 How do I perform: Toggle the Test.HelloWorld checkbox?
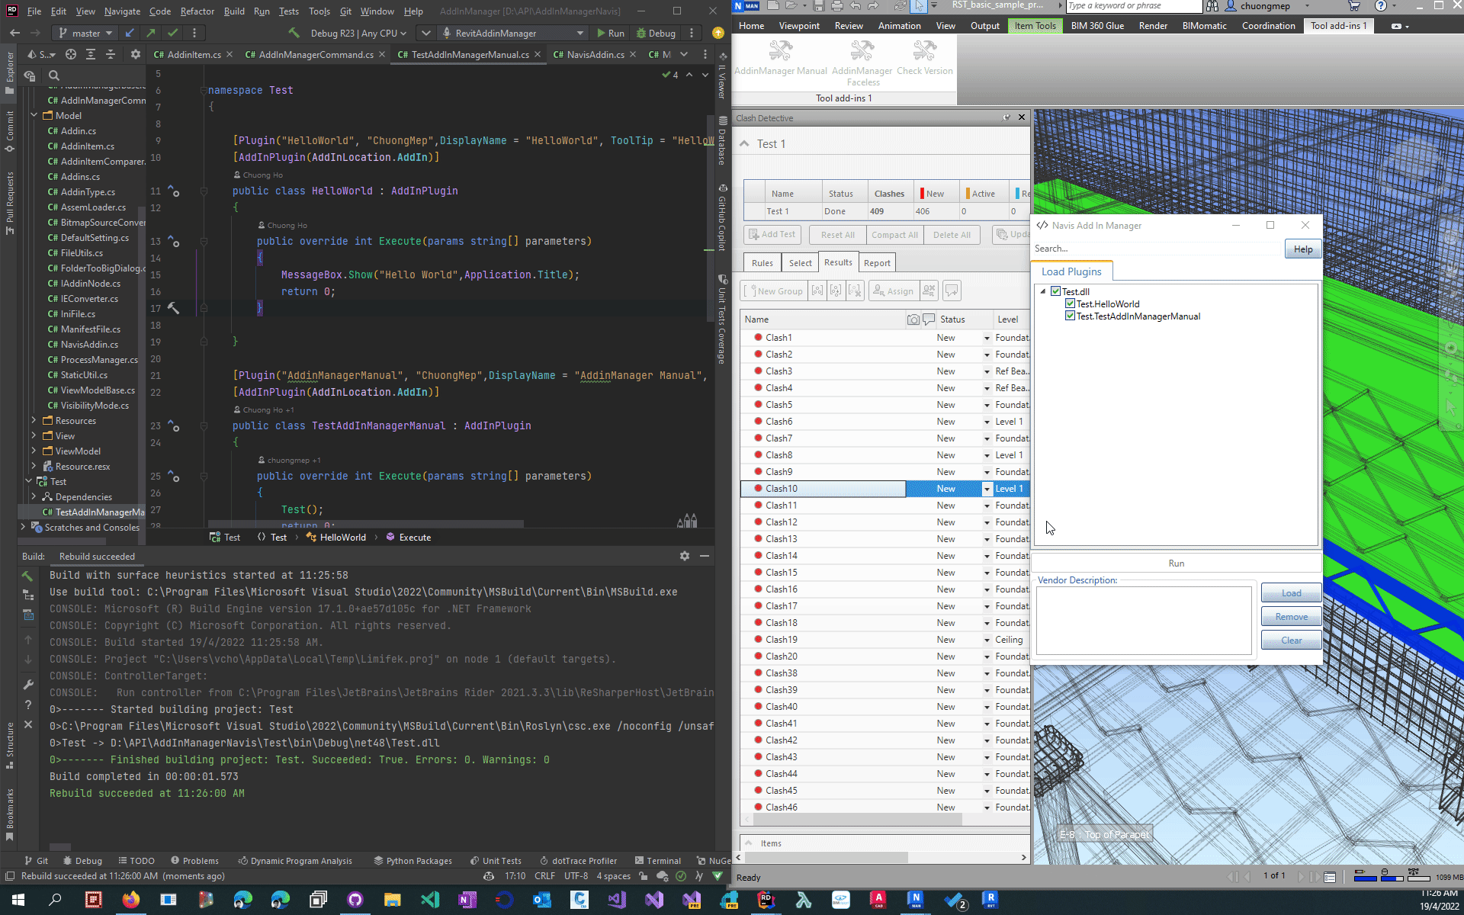click(x=1070, y=303)
